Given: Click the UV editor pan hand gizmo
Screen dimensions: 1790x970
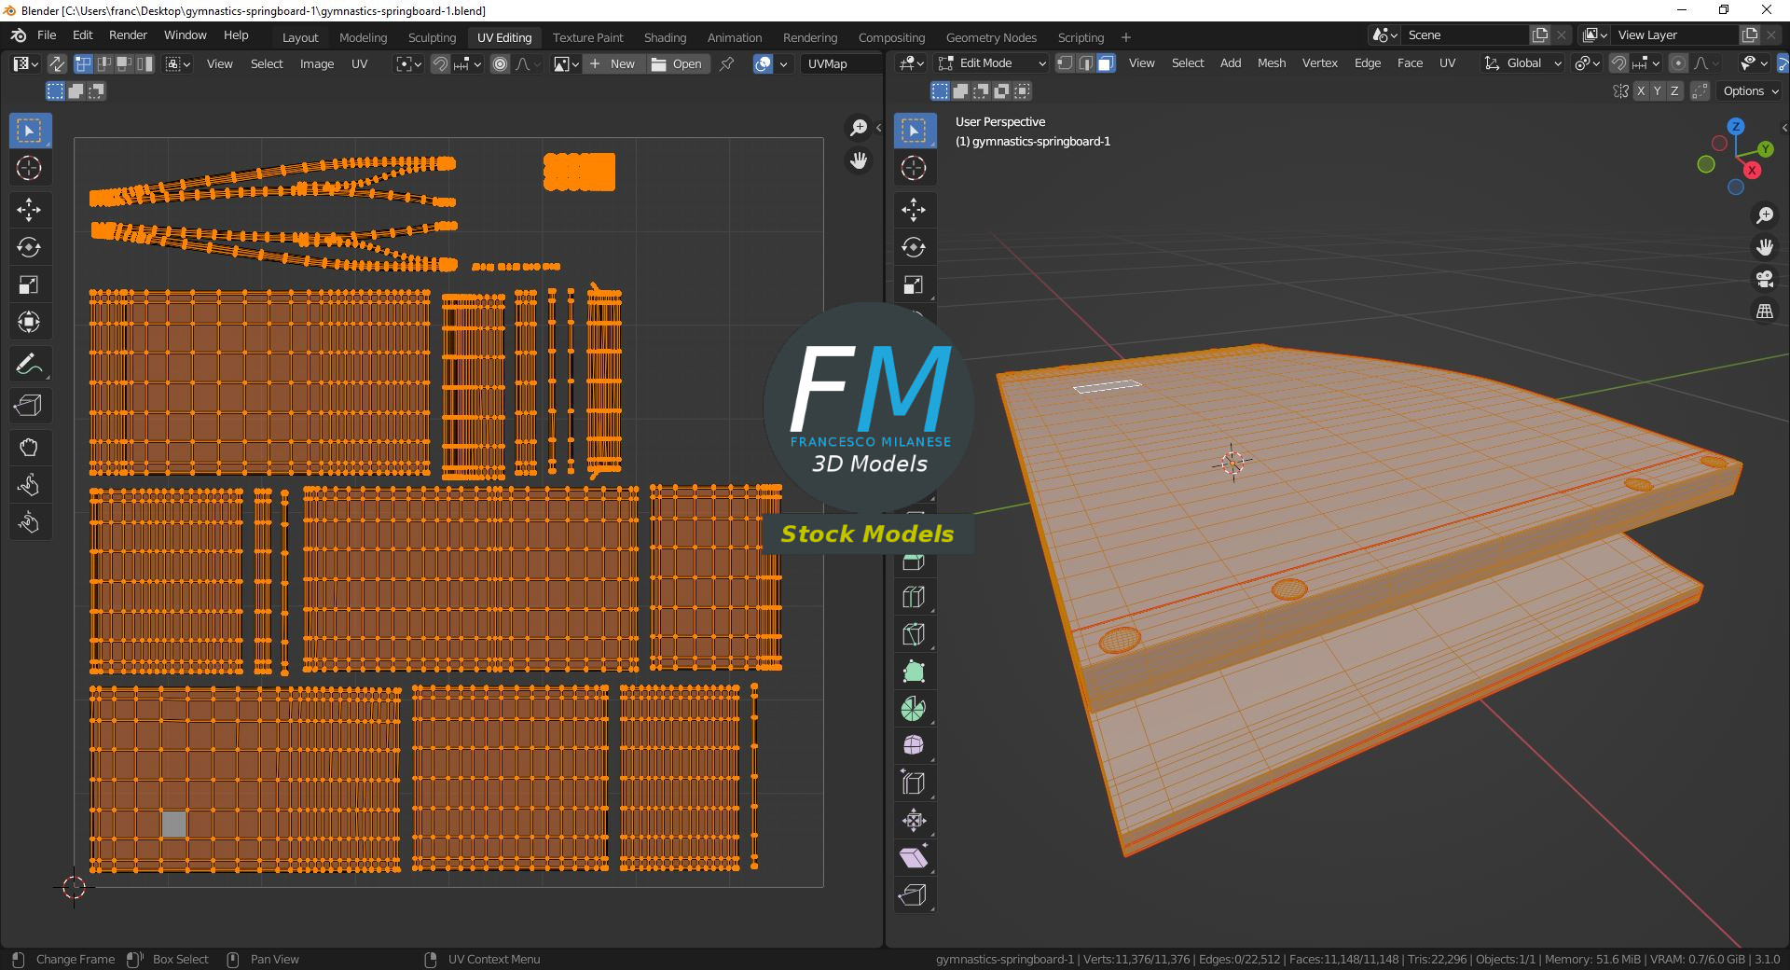Looking at the screenshot, I should coord(859,160).
